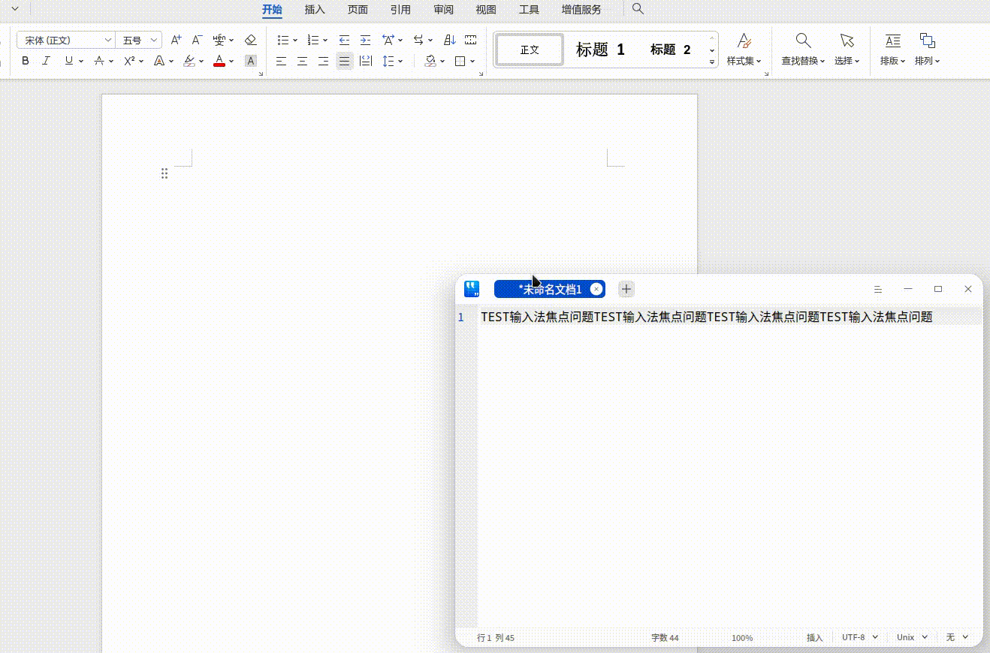Viewport: 990px width, 653px height.
Task: Decrease paragraph indent
Action: tap(344, 40)
